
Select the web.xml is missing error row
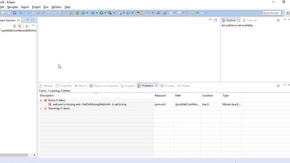[90, 105]
